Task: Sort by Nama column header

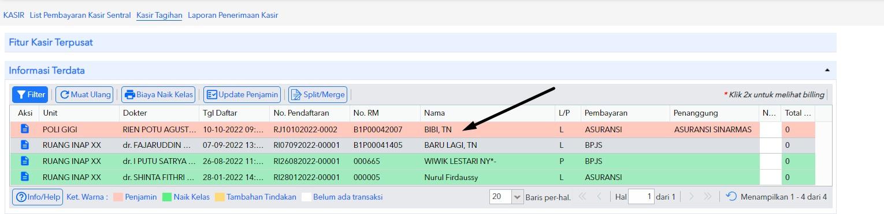Action: pos(488,113)
